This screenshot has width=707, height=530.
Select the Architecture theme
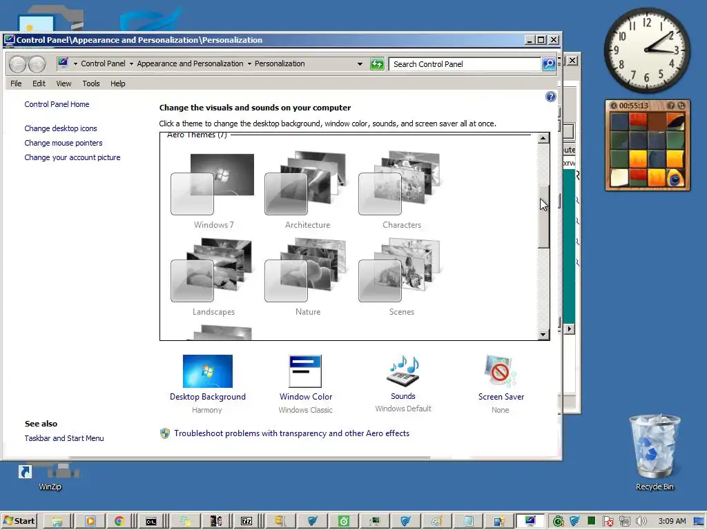click(x=307, y=190)
